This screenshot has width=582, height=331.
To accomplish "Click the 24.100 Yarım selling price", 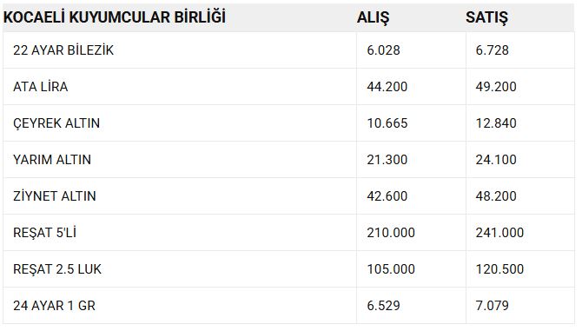I will 496,160.
